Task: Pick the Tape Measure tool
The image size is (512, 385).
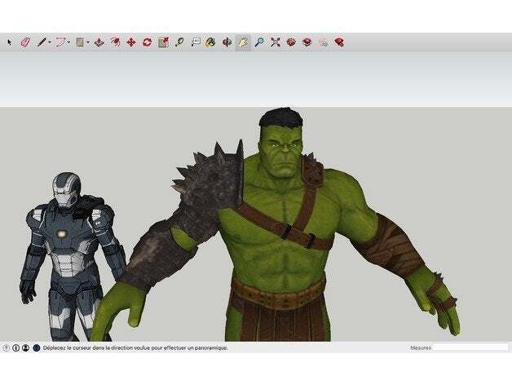Action: coord(179,42)
